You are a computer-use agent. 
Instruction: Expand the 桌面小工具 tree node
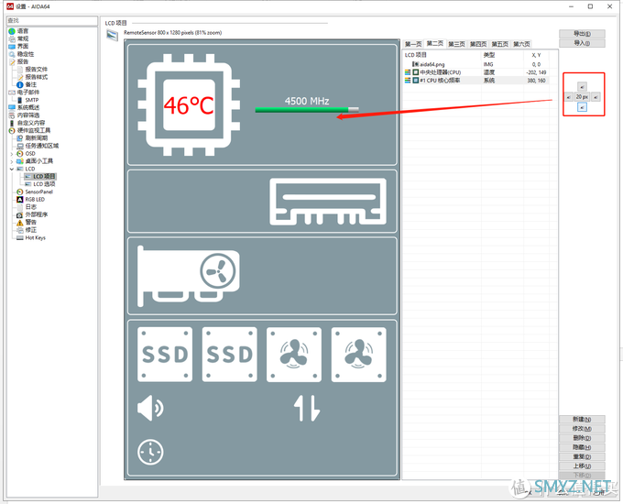[x=12, y=160]
